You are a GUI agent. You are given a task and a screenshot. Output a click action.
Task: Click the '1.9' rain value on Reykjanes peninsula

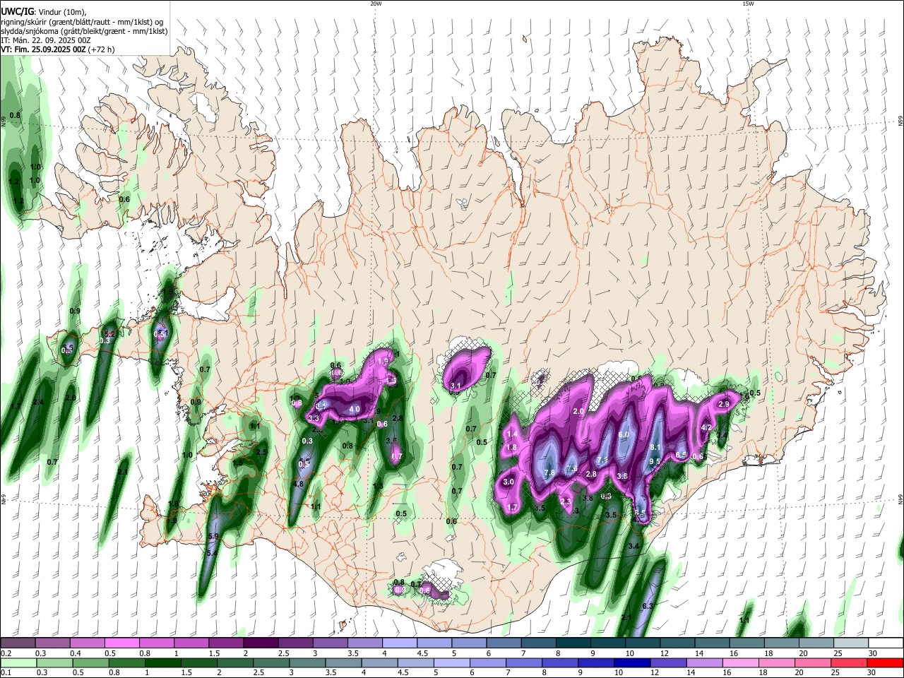171,521
